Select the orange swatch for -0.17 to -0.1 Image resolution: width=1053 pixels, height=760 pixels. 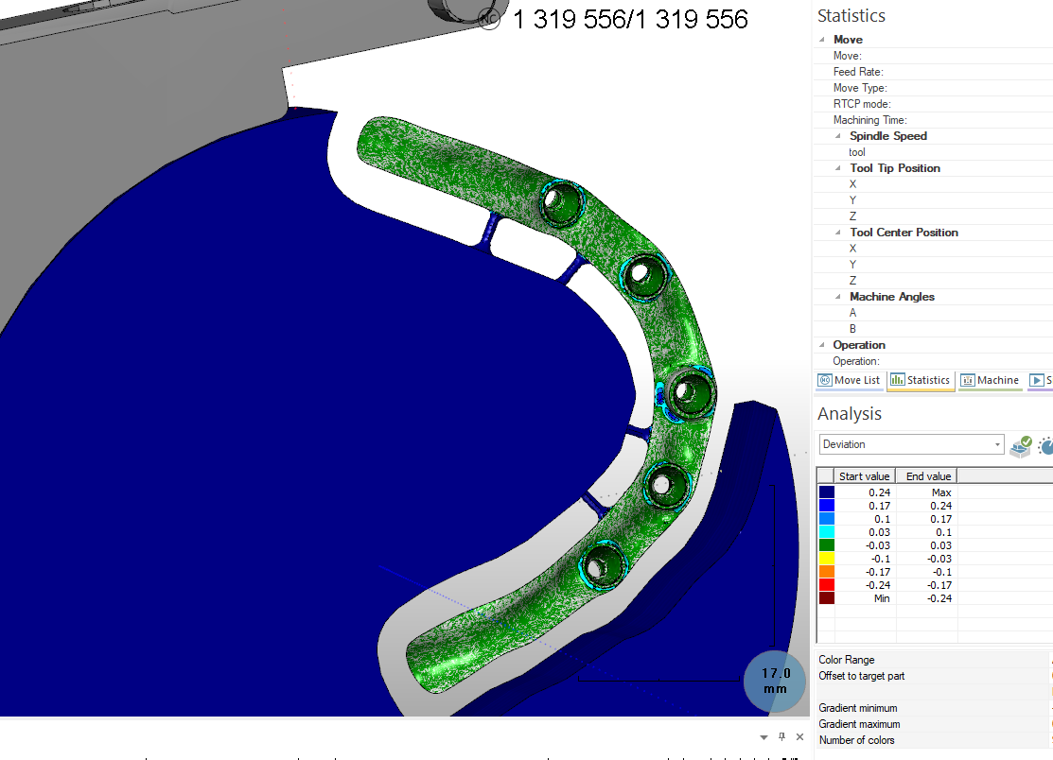pos(827,572)
